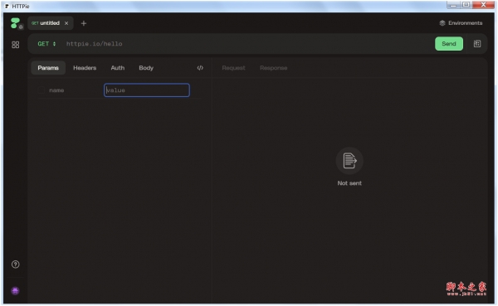This screenshot has width=498, height=306.
Task: Click the Environments layers icon
Action: pyautogui.click(x=442, y=23)
